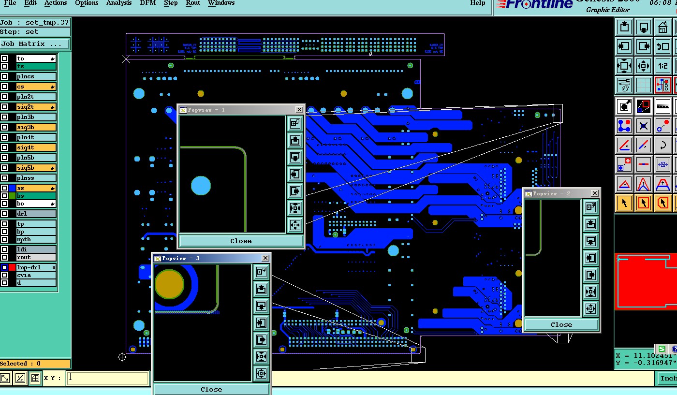The height and width of the screenshot is (395, 677).
Task: Click the previous view return-arrow icon
Action: 663,46
